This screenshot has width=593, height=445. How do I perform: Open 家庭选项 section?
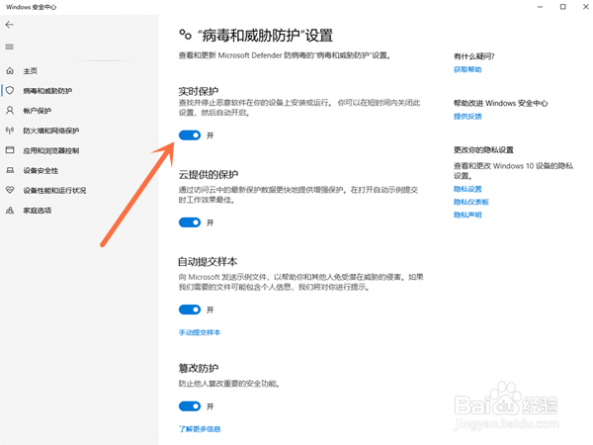[x=37, y=211]
